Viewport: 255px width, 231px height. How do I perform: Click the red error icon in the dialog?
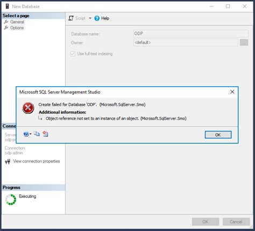(28, 108)
